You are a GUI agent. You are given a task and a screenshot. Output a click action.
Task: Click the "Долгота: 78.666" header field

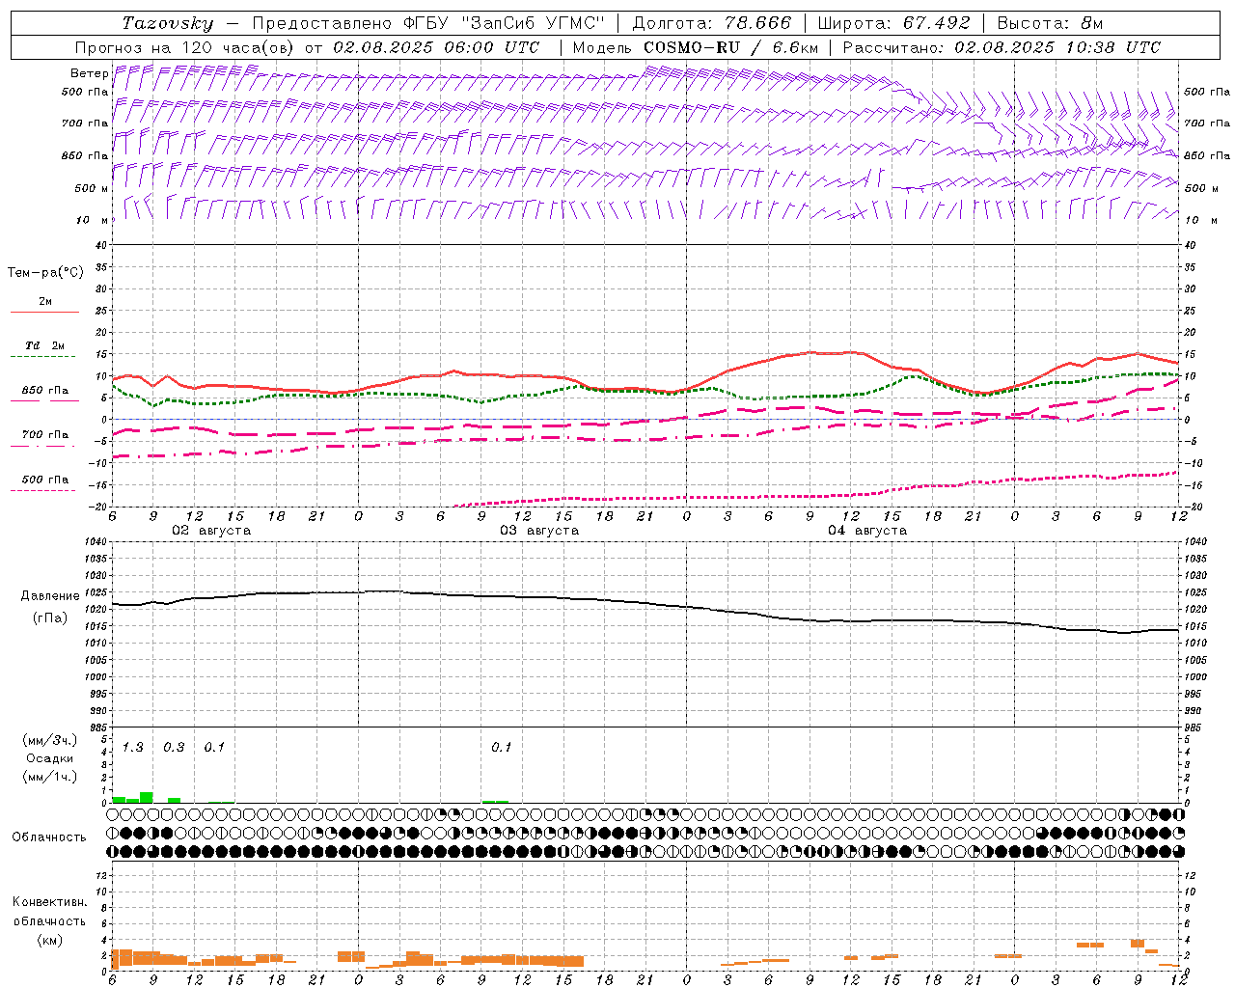coord(711,23)
